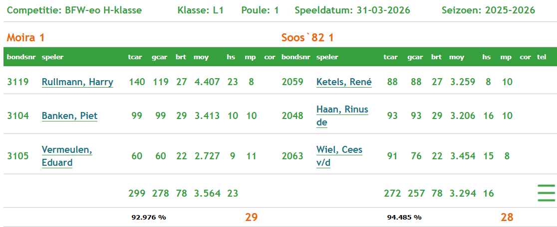Click the 94.485 % percentage value
This screenshot has width=557, height=227.
(x=404, y=217)
